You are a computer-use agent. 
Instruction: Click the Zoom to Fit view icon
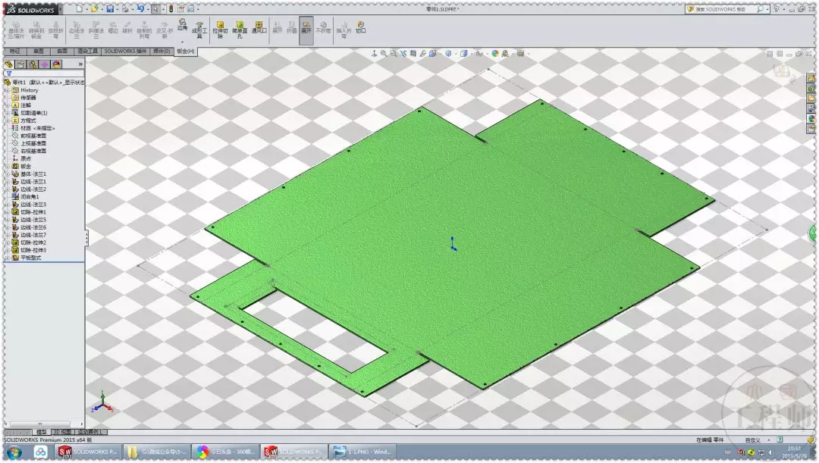[x=384, y=53]
